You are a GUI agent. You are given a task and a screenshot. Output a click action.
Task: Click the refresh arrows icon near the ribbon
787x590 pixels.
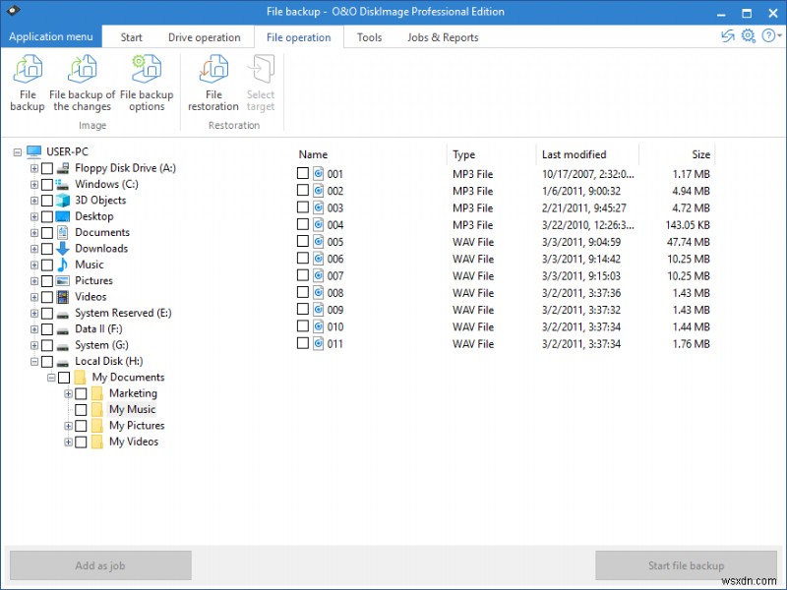[x=727, y=35]
